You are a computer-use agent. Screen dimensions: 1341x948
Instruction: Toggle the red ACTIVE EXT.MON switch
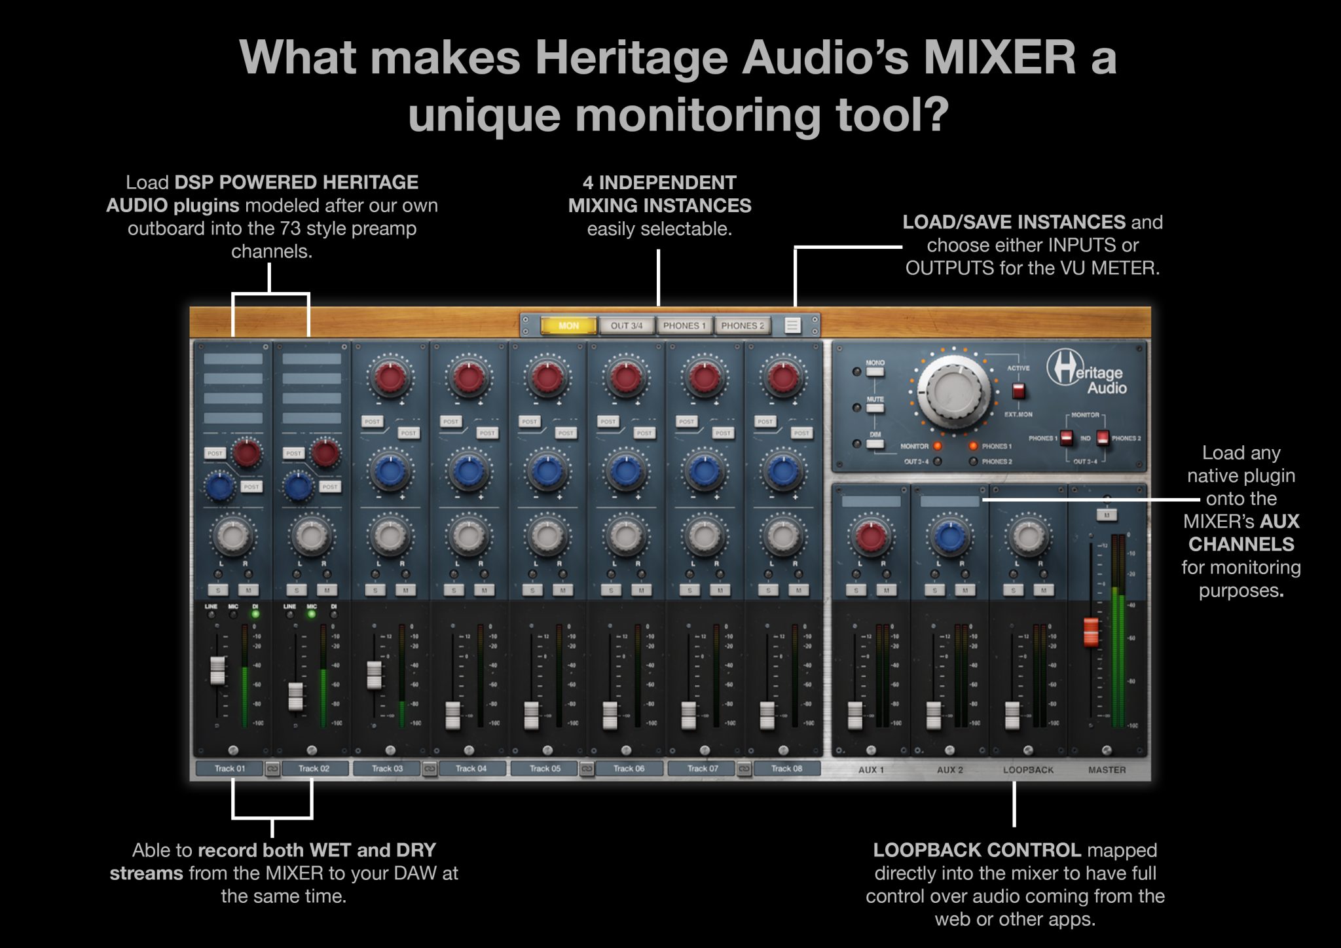click(x=1018, y=392)
